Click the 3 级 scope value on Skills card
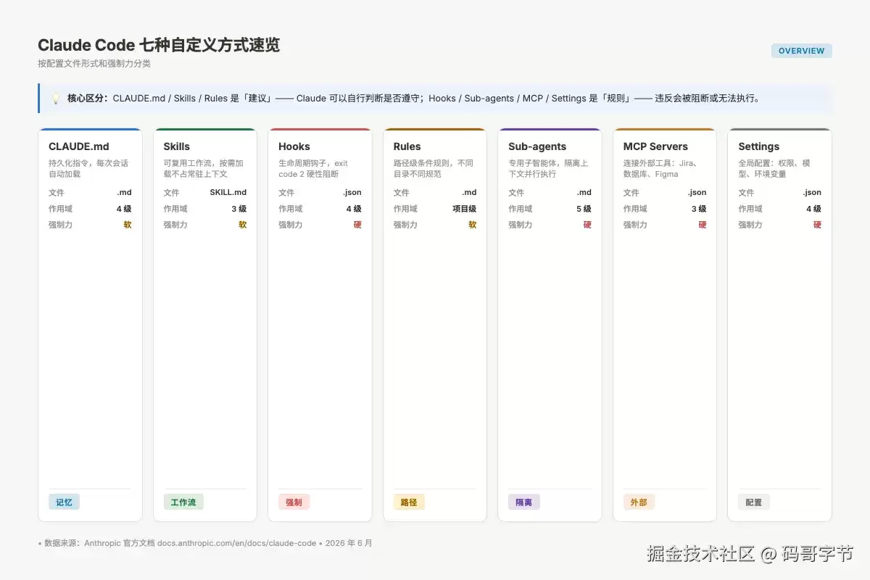The width and height of the screenshot is (870, 580). 239,209
